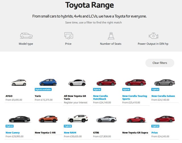This screenshot has width=182, height=143.
Task: Click the Hybrid badge on Corolla Saloon
Action: click(x=155, y=90)
